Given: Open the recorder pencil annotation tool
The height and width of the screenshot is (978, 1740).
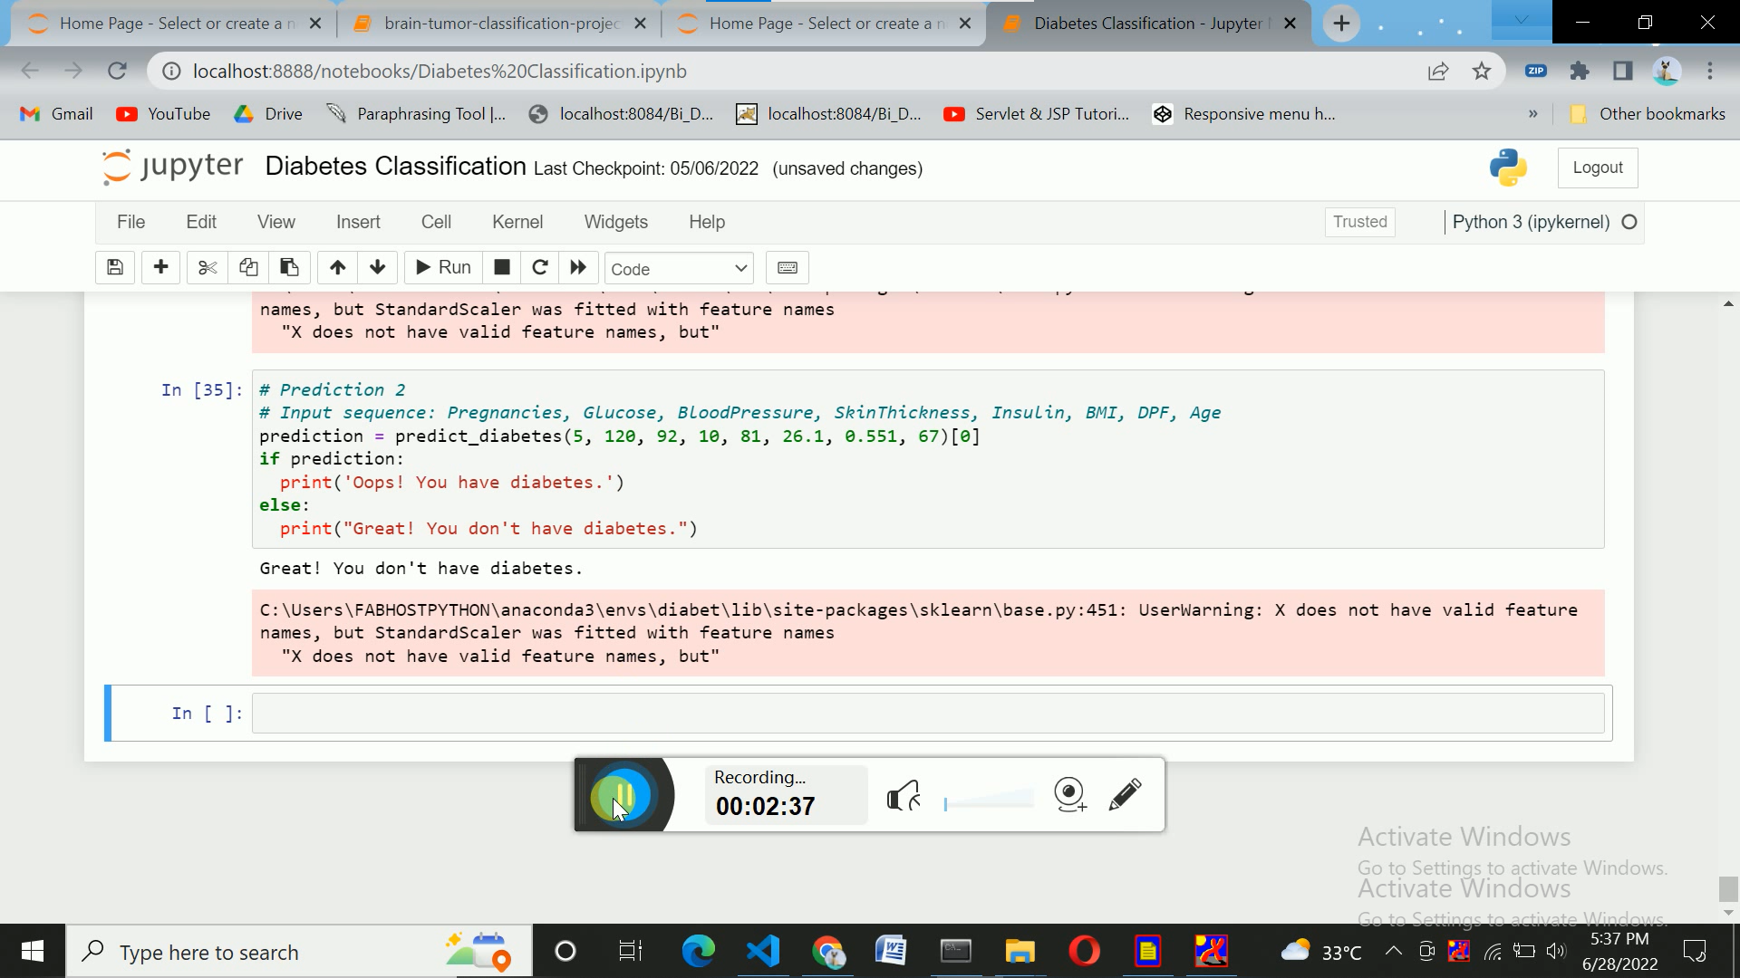Looking at the screenshot, I should (1125, 795).
